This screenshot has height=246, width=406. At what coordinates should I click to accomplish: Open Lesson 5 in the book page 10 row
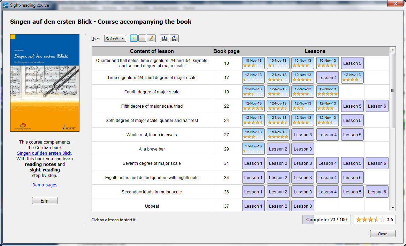(x=352, y=63)
